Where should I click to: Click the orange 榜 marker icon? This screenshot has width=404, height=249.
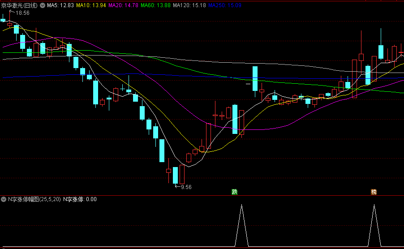point(374,192)
